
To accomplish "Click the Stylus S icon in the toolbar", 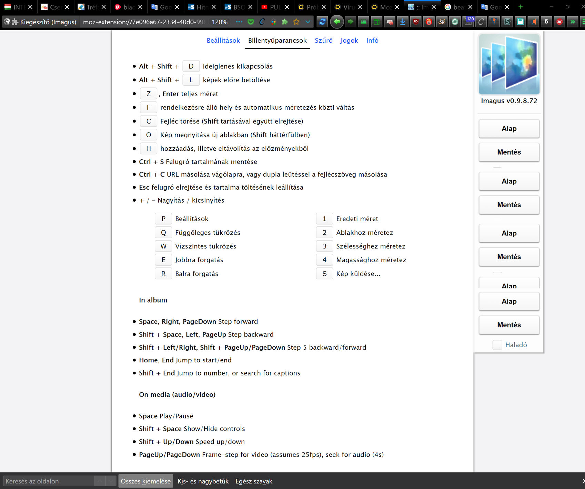I will (507, 22).
